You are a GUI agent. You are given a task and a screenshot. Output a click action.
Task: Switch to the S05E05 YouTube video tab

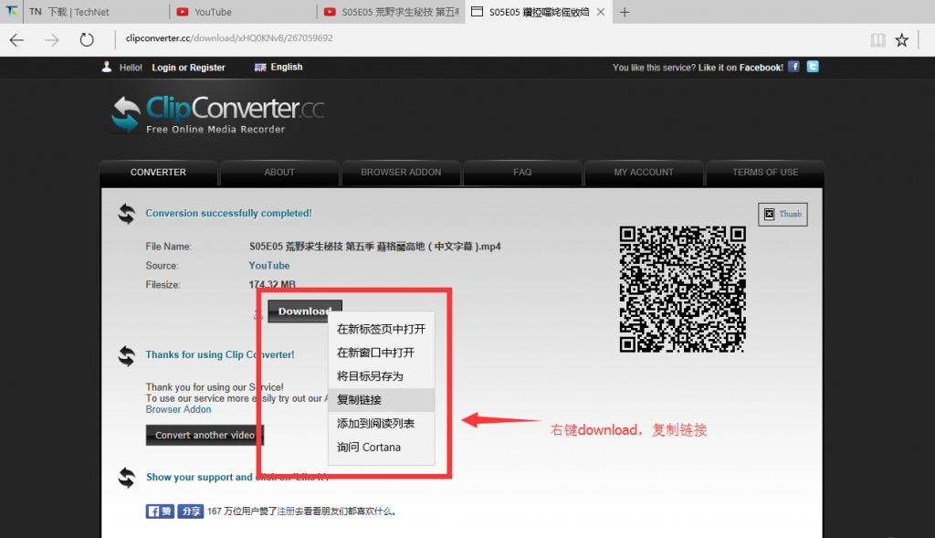391,12
